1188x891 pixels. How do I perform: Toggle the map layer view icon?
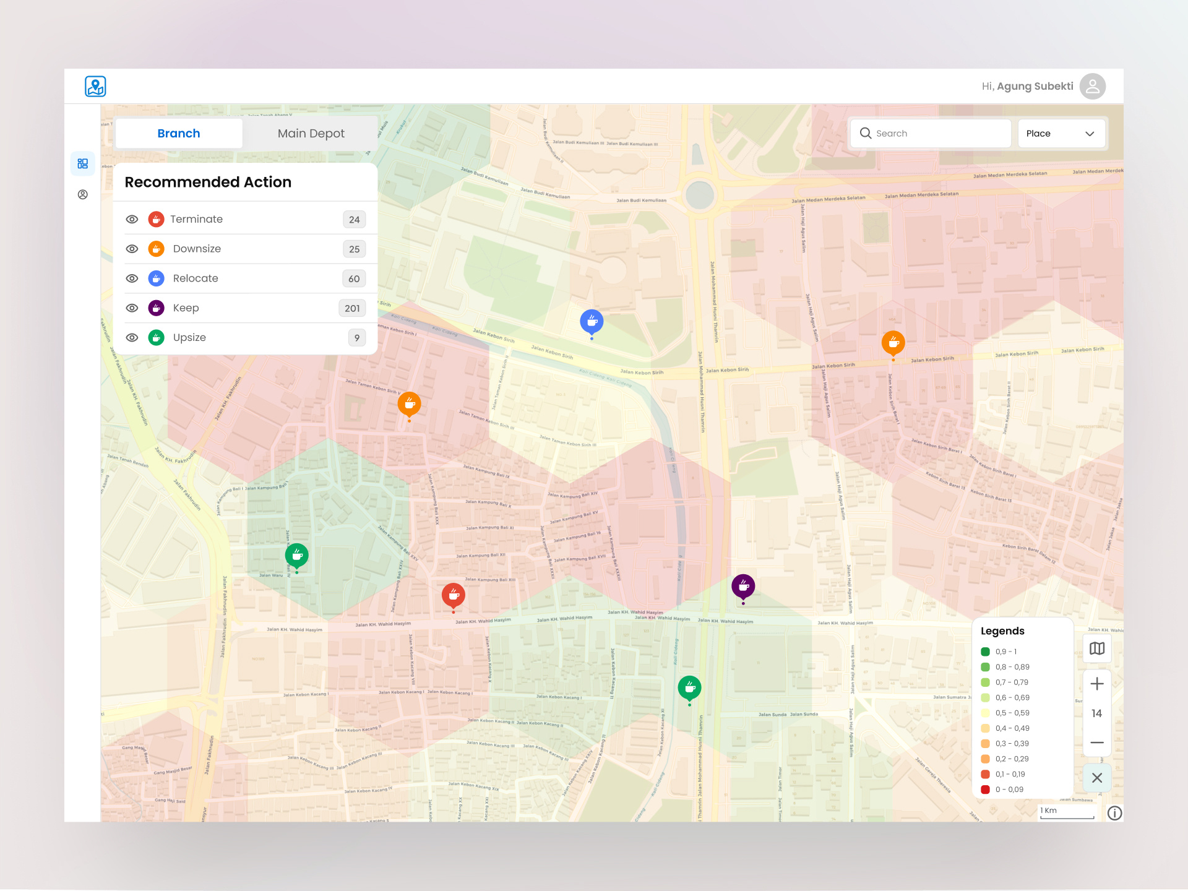coord(1096,648)
